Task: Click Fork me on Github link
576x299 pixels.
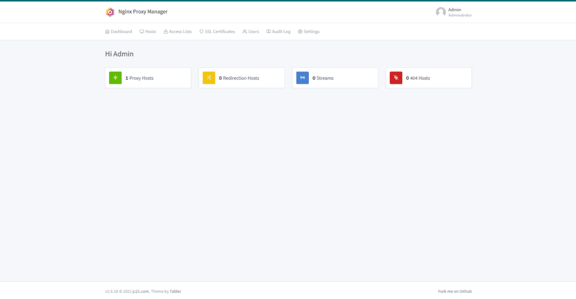Action: 454,291
